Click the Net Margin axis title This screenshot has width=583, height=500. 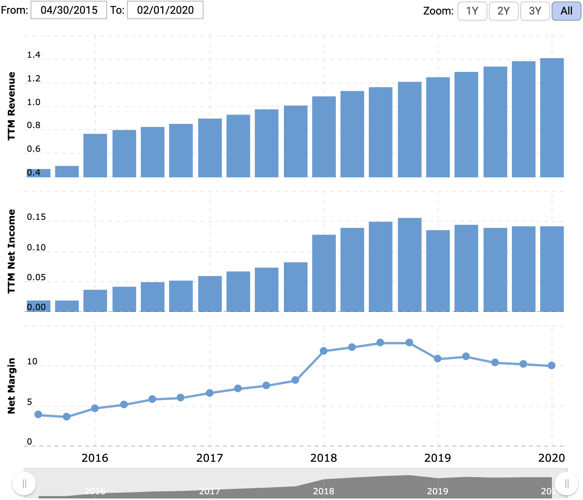(x=11, y=386)
